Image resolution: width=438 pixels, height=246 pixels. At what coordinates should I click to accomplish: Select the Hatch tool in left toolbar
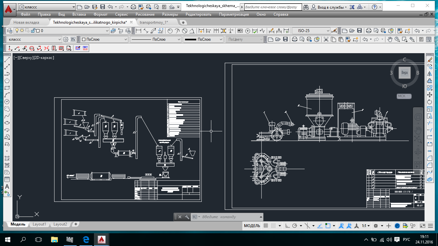(x=7, y=158)
